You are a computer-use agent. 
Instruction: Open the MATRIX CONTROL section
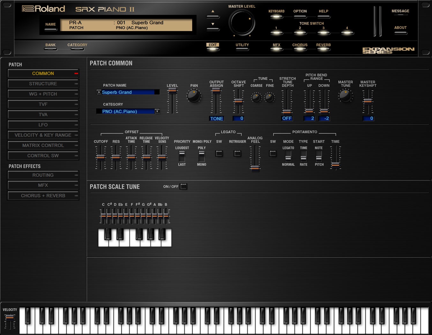point(43,145)
